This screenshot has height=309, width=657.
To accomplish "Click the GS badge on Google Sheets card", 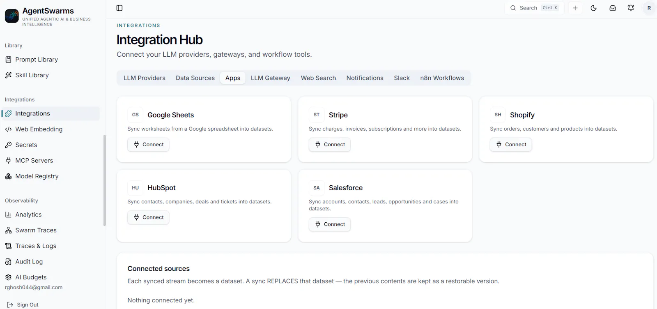I will (136, 115).
